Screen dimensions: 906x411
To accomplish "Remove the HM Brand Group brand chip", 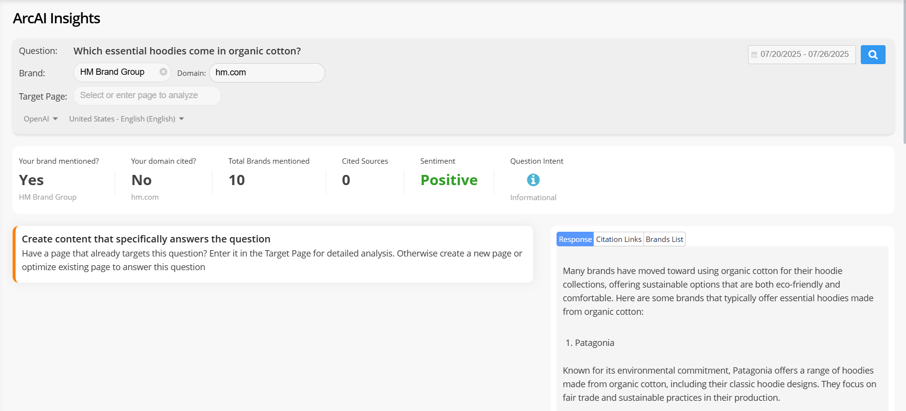I will [x=163, y=72].
